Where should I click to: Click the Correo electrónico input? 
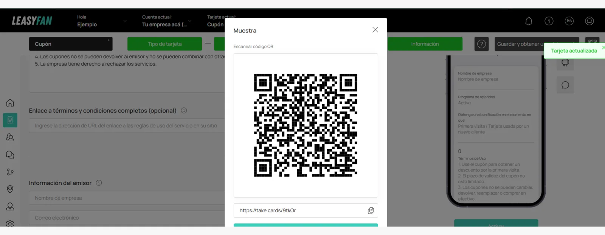[127, 218]
